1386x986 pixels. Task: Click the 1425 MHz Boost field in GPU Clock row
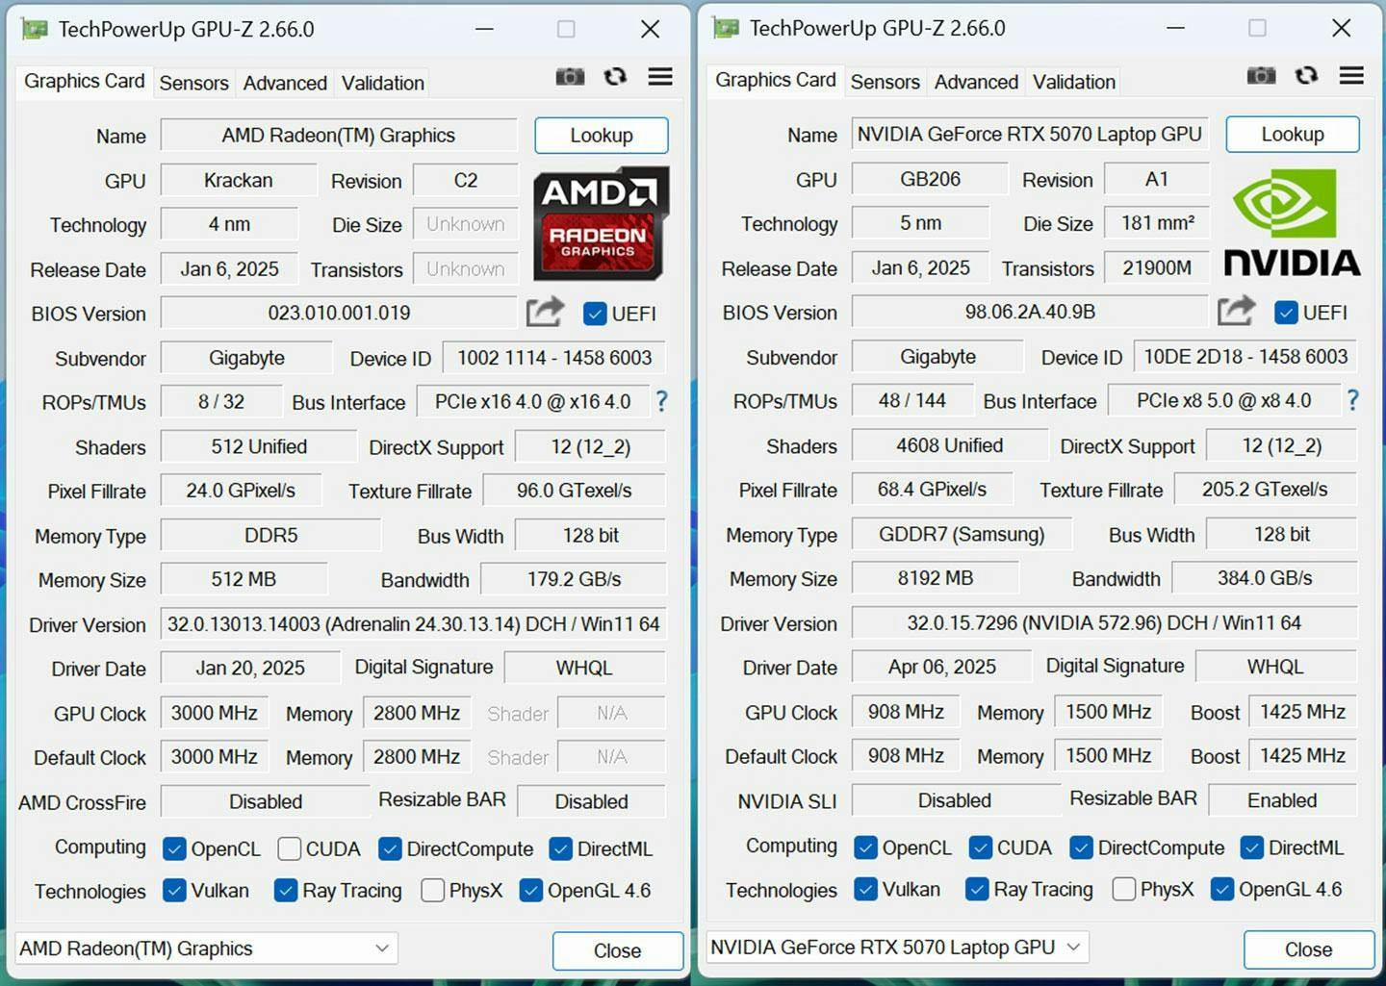pyautogui.click(x=1302, y=712)
